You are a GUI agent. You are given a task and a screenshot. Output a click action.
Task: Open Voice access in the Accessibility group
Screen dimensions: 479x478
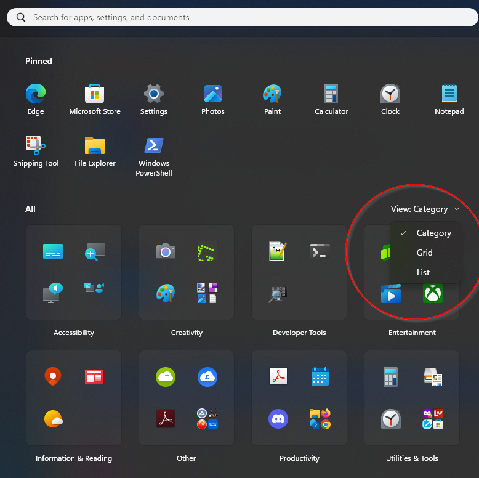95,288
